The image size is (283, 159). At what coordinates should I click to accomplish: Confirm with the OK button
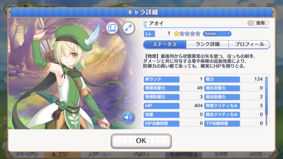tap(141, 141)
